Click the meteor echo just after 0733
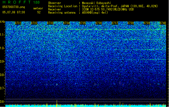This screenshot has height=107, width=169. coord(57,85)
